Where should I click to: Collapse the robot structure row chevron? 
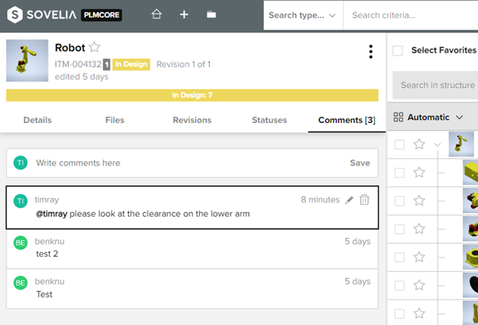pos(438,144)
